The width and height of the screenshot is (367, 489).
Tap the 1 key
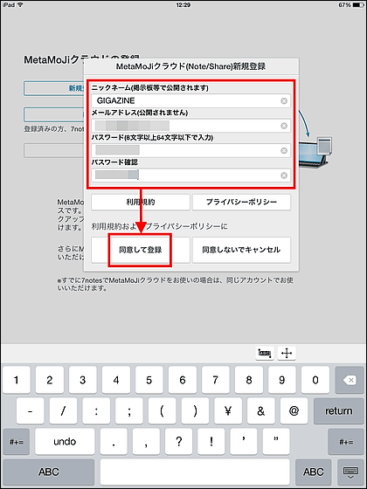click(x=17, y=380)
